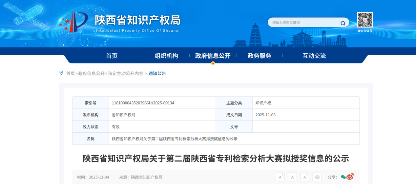Increase font size with A+ button
Viewport: 416px width, 184px height.
280,177
